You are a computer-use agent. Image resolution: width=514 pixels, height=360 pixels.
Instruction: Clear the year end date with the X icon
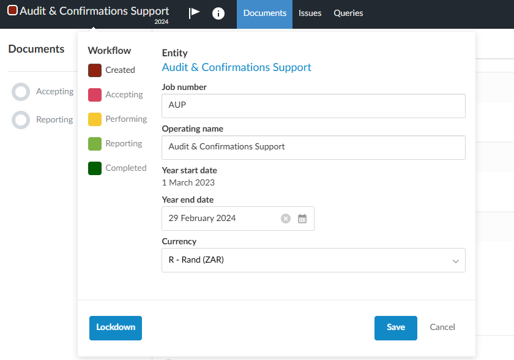[x=286, y=219]
